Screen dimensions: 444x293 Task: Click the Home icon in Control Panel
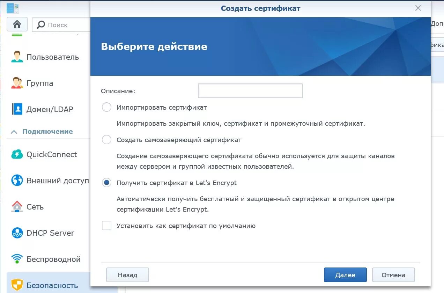tap(17, 24)
